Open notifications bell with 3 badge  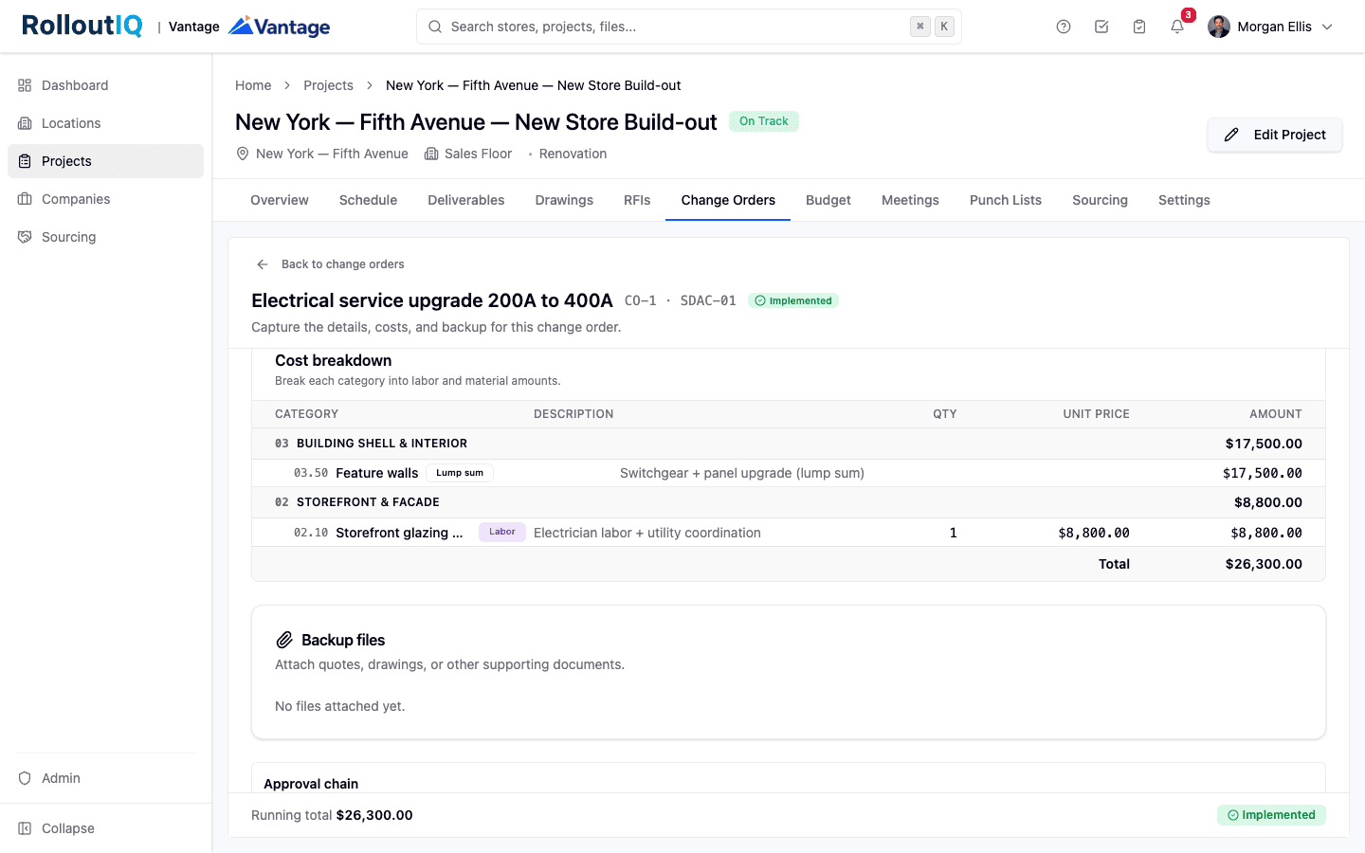pos(1177,27)
